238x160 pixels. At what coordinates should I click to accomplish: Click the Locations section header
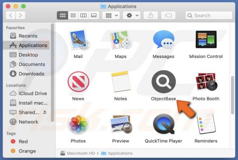tap(16, 85)
